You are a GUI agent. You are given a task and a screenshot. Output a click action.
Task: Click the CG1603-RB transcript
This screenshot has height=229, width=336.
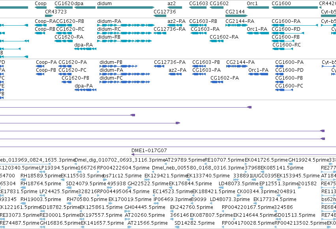198,25
